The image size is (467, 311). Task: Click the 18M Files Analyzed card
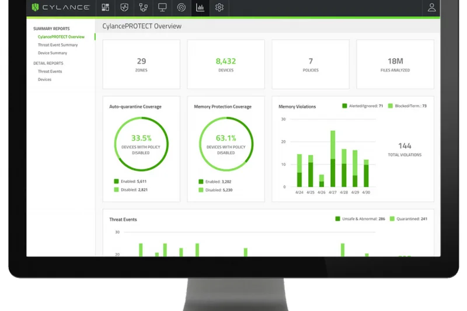point(395,64)
